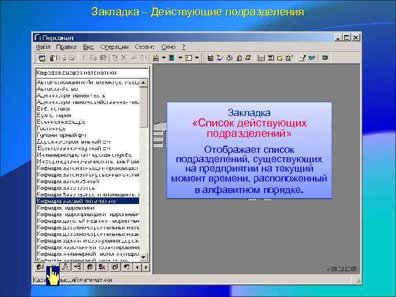Click the list scrollbar up arrow
The image size is (396, 297).
coord(144,82)
